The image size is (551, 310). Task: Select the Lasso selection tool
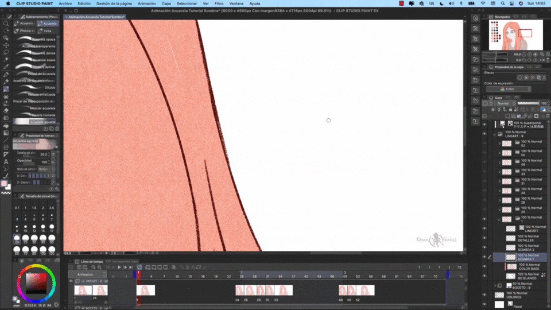6,52
